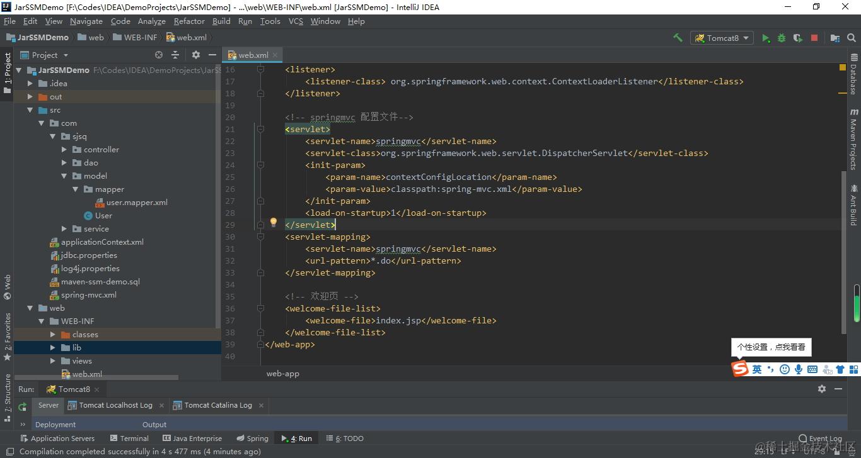This screenshot has height=458, width=861.
Task: Expand the service package node
Action: pos(64,229)
